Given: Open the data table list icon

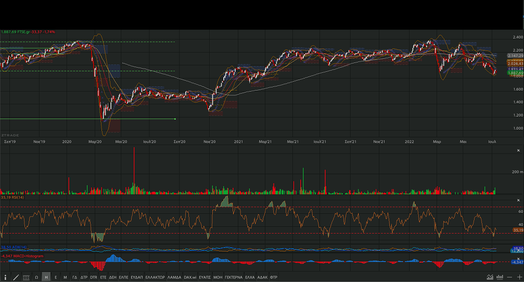Looking at the screenshot, I should click(26, 277).
